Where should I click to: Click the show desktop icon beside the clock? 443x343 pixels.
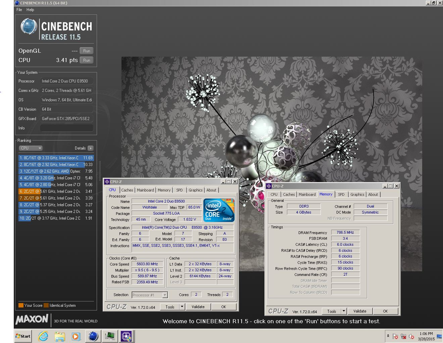[439, 336]
